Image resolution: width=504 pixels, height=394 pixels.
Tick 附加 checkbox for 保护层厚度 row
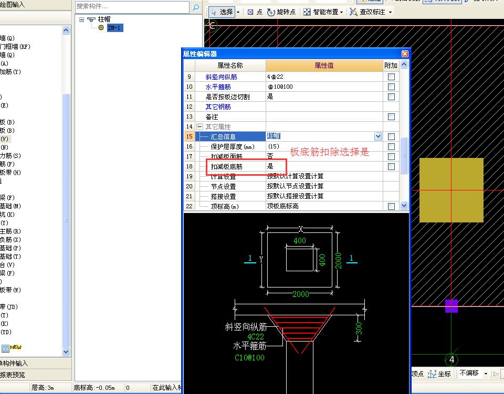pos(391,146)
